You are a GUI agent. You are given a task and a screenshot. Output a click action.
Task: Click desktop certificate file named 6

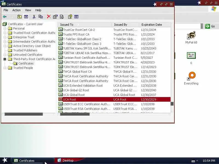[x=191, y=58]
